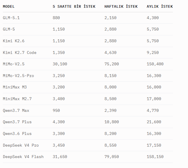Select the GLM-5.1 model row name
The image size is (188, 168).
[x=11, y=18]
